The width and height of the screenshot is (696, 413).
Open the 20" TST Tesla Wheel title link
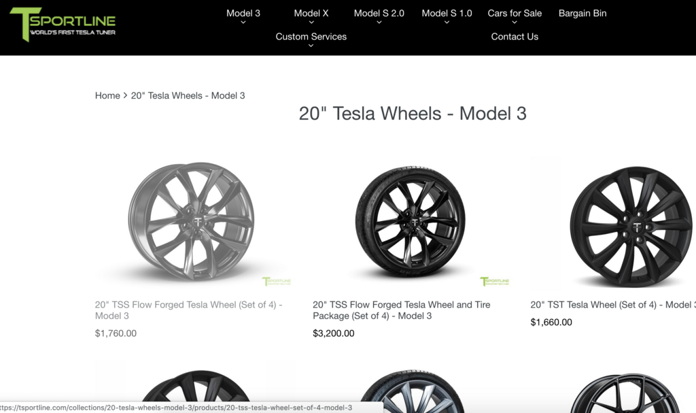(613, 305)
